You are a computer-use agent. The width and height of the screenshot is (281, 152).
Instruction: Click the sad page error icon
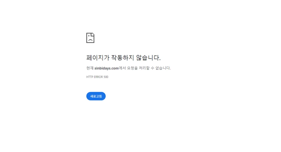coord(90,38)
